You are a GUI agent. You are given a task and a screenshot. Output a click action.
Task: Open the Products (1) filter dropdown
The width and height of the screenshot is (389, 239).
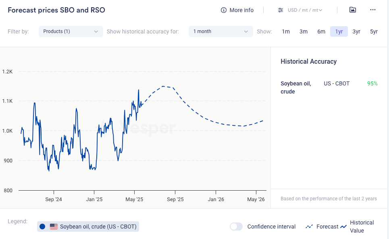coord(71,31)
